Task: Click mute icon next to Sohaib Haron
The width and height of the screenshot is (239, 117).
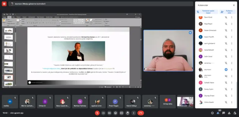Action: pos(226,82)
